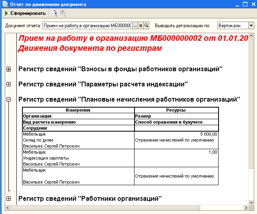Click the report window title icon
Viewport: 257px width, 214px height.
point(5,4)
